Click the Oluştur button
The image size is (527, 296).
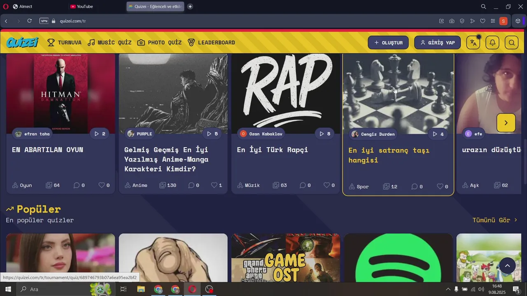coord(388,42)
